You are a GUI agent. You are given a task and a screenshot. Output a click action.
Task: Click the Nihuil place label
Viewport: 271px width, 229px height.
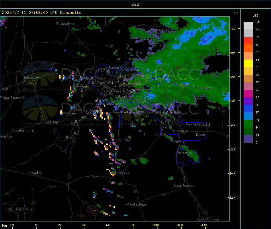pyautogui.click(x=71, y=137)
